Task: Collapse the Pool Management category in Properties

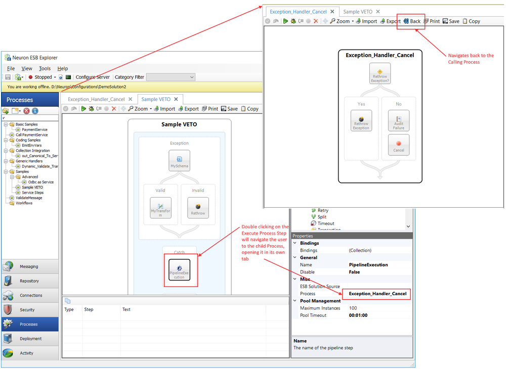Action: click(x=295, y=301)
